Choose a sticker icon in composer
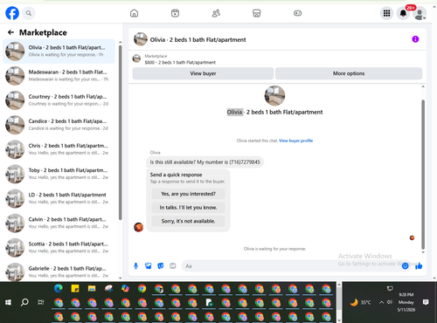437x323 pixels. point(161,266)
